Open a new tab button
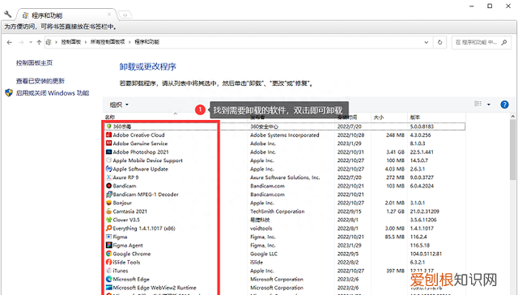The height and width of the screenshot is (295, 518). 125,15
